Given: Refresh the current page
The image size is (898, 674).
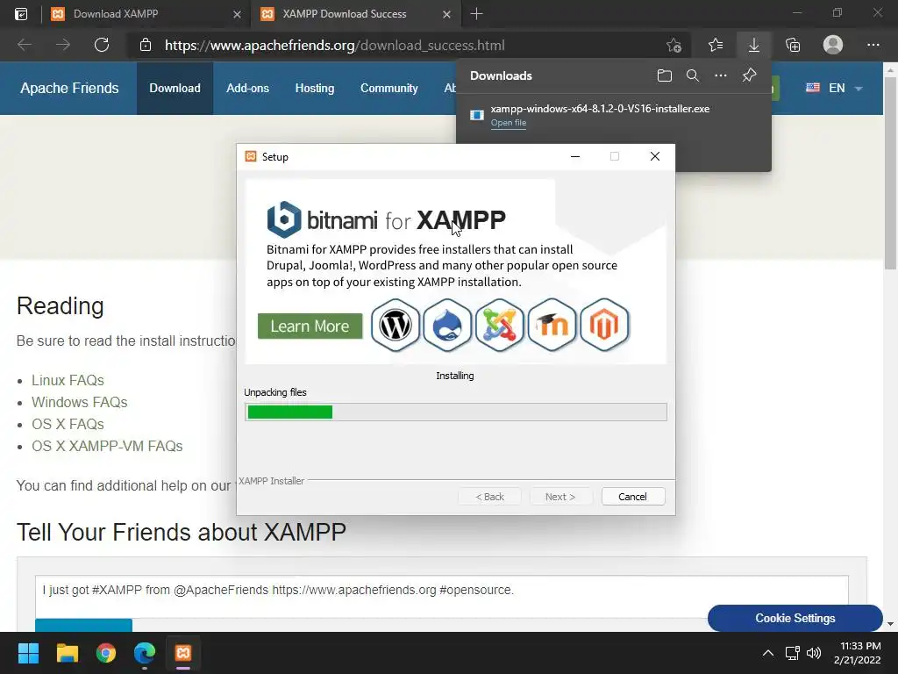Looking at the screenshot, I should [x=102, y=45].
